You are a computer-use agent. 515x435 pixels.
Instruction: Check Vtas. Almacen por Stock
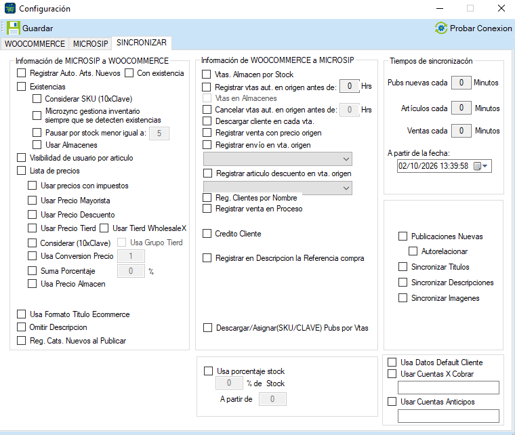pyautogui.click(x=206, y=75)
